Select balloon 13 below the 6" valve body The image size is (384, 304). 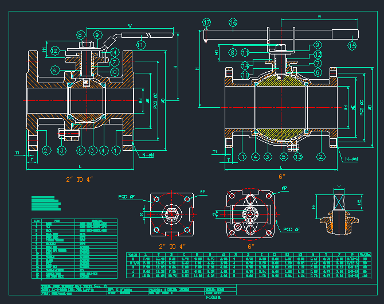298,157
